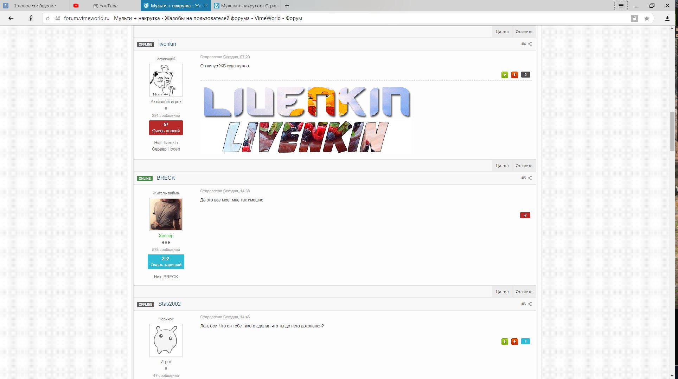Click the Хелпер group label under BRECK
678x379 pixels.
tap(166, 236)
